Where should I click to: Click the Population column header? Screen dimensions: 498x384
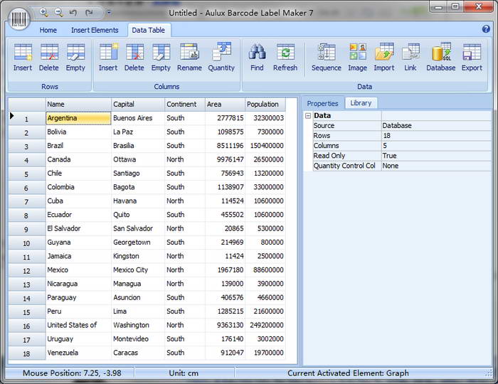tap(265, 105)
